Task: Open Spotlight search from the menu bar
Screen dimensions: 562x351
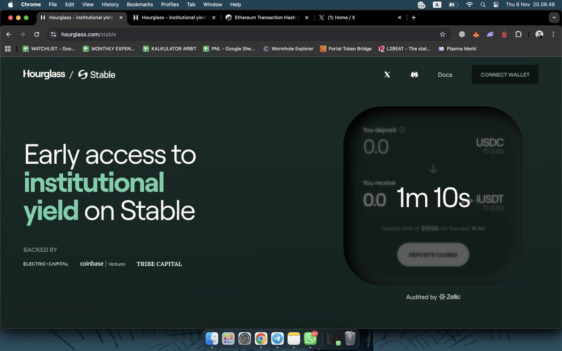Action: (482, 4)
